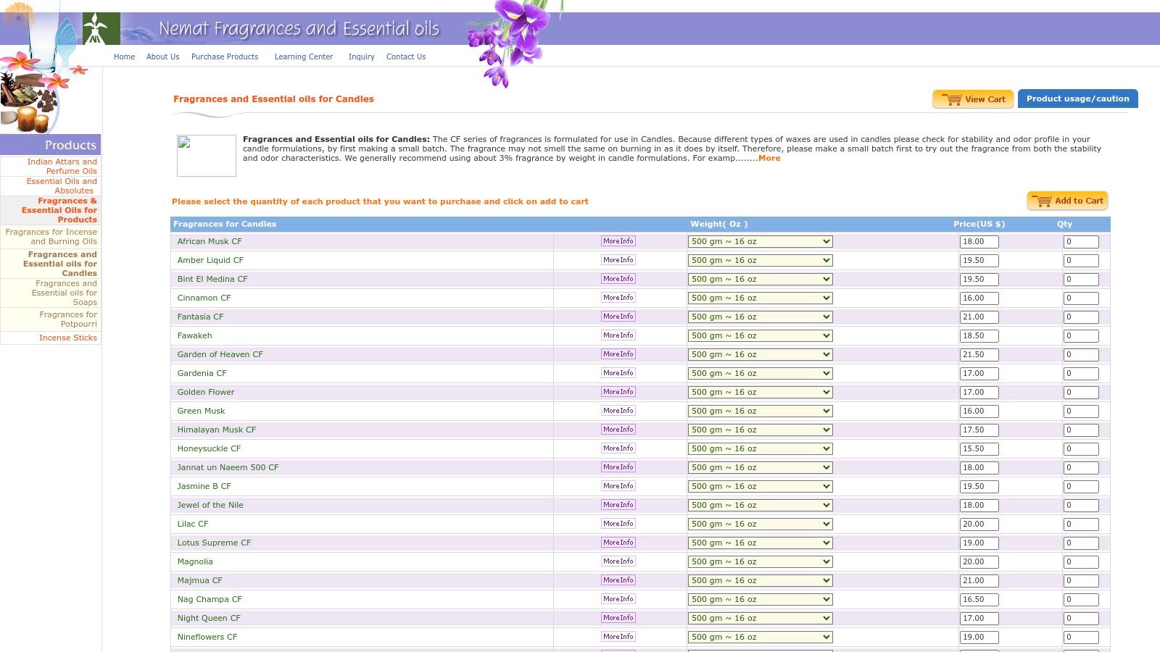Click price field for Jewel of the Nile
Screen dimensions: 1160x652
click(x=979, y=506)
